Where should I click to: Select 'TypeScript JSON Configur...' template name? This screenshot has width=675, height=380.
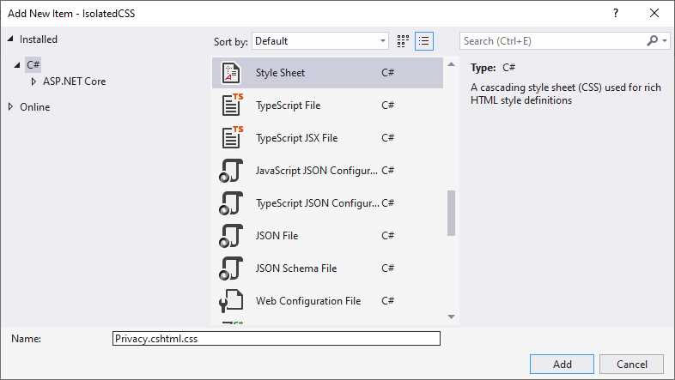317,203
